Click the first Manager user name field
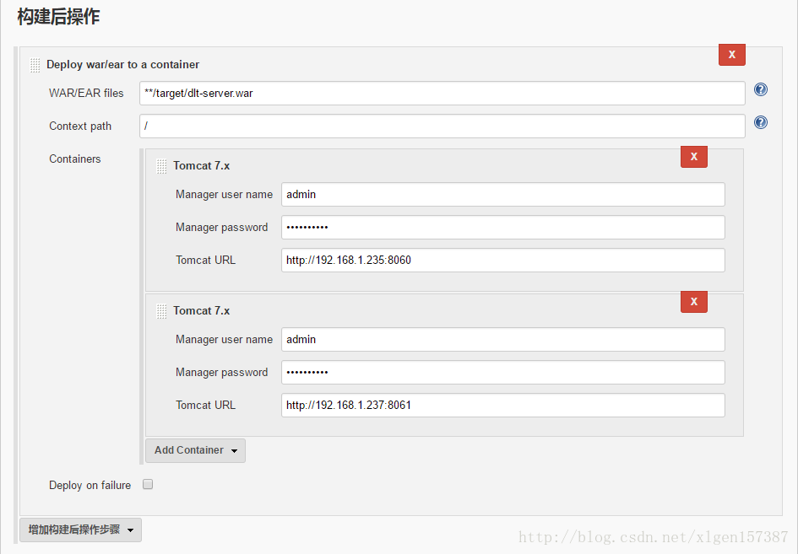The width and height of the screenshot is (798, 554). point(502,194)
